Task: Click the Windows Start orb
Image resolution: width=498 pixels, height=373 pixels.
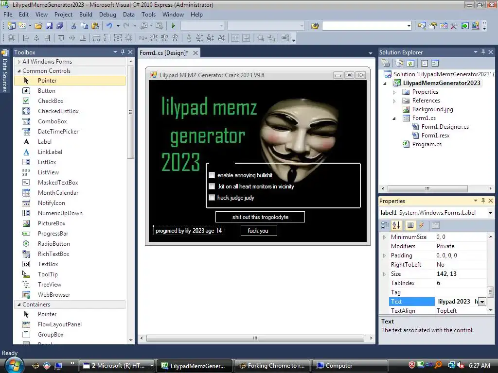Action: click(x=14, y=365)
